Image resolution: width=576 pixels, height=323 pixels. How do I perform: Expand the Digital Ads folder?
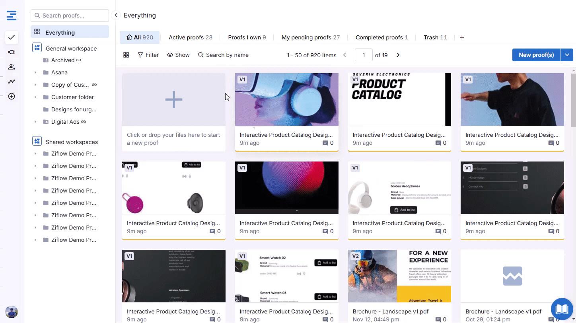[x=35, y=122]
